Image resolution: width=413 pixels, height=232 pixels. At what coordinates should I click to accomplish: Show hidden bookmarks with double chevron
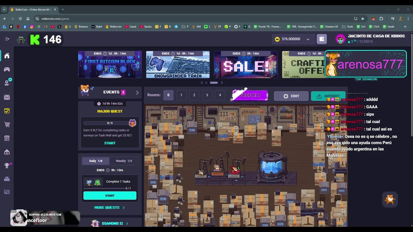coord(405,27)
